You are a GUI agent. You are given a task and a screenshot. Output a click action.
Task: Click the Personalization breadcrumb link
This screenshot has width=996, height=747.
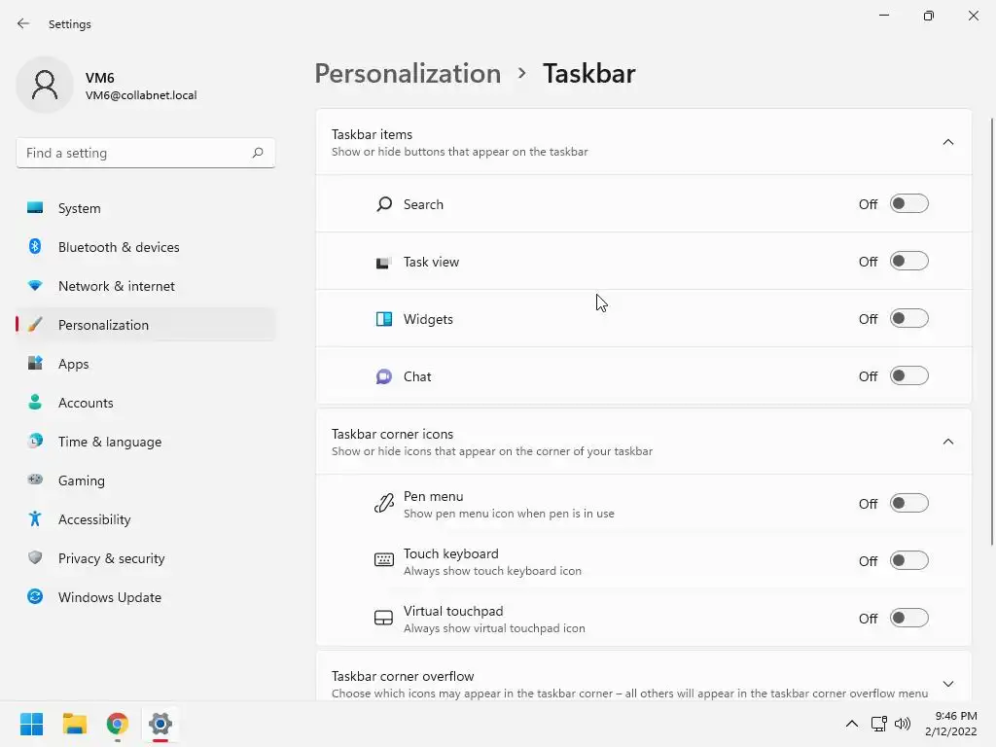click(x=408, y=74)
